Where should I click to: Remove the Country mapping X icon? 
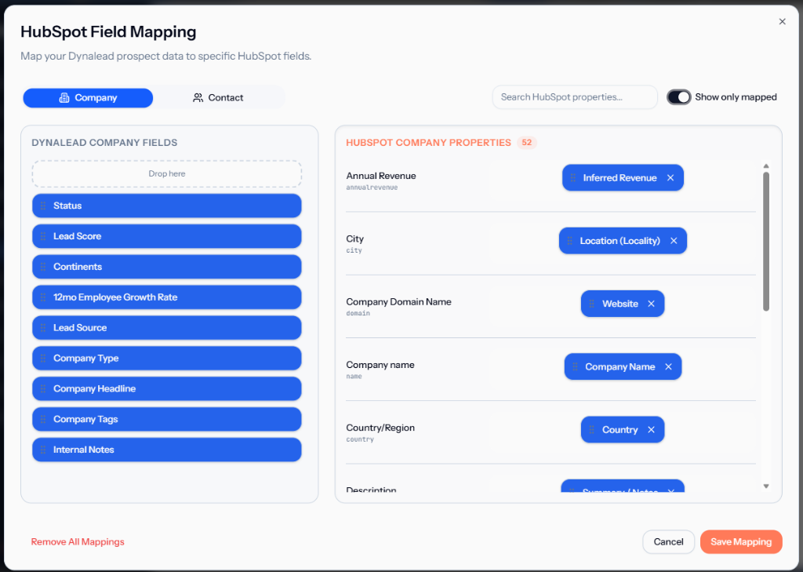click(x=652, y=430)
